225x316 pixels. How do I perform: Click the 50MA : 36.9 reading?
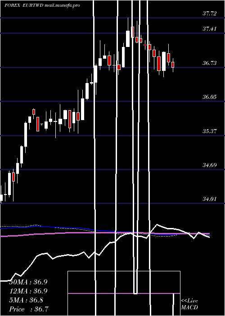tap(28, 282)
